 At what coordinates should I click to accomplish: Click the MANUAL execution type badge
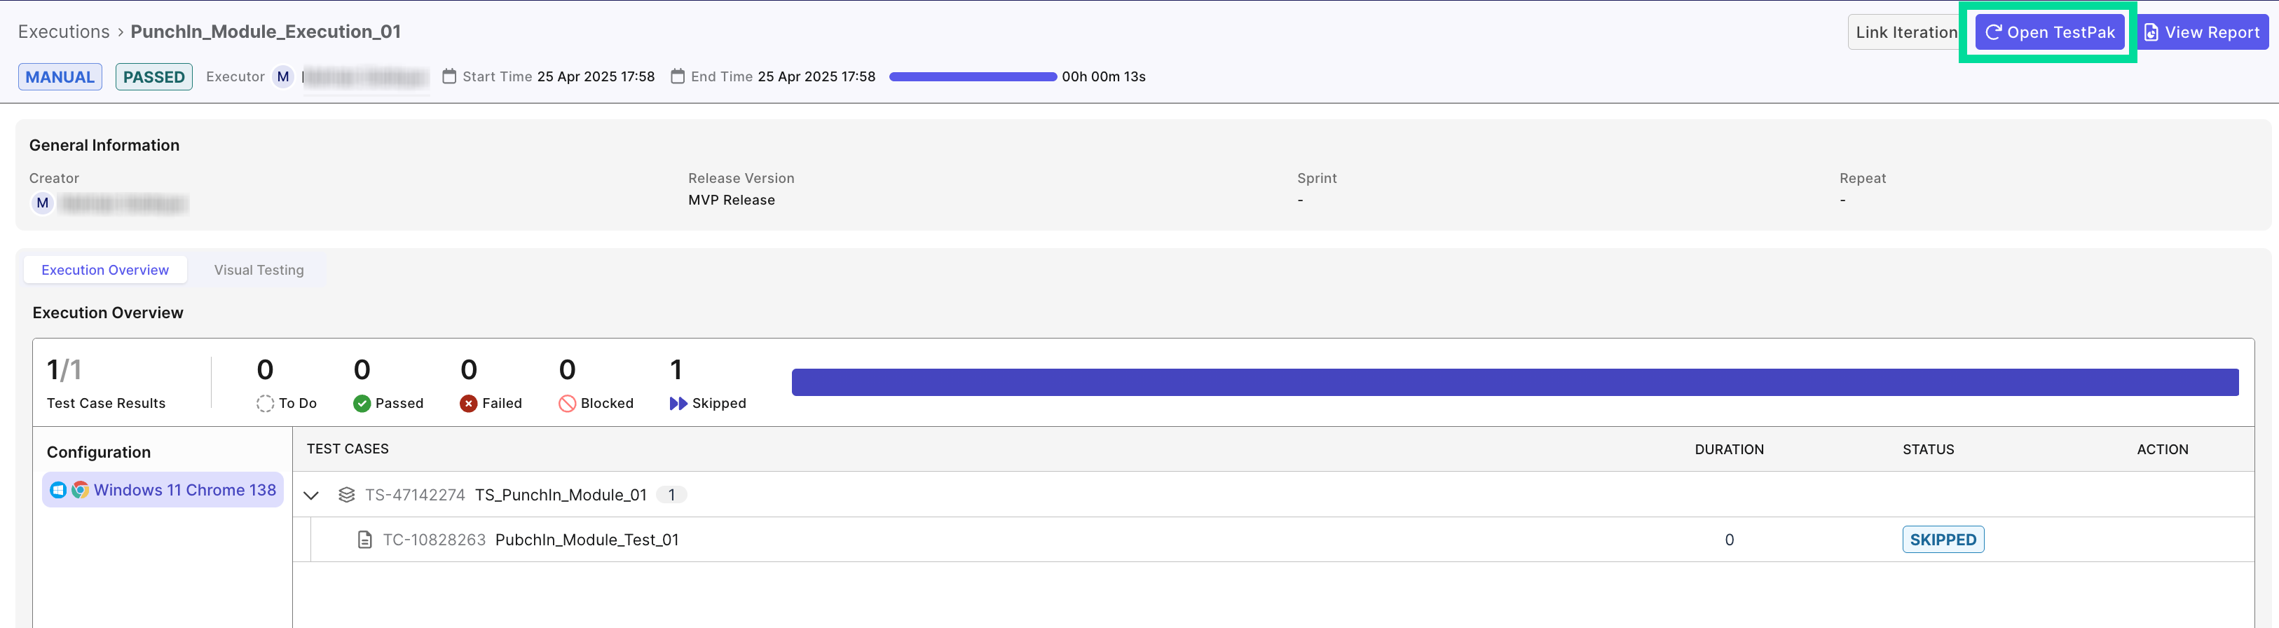(60, 77)
